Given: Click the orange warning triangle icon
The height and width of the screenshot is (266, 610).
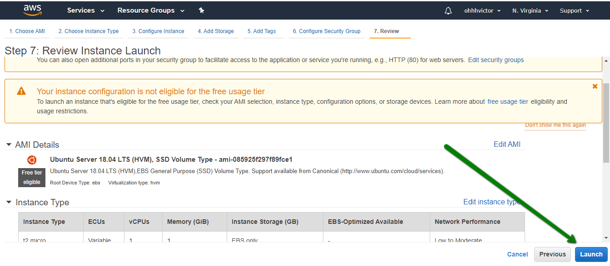Looking at the screenshot, I should [21, 91].
